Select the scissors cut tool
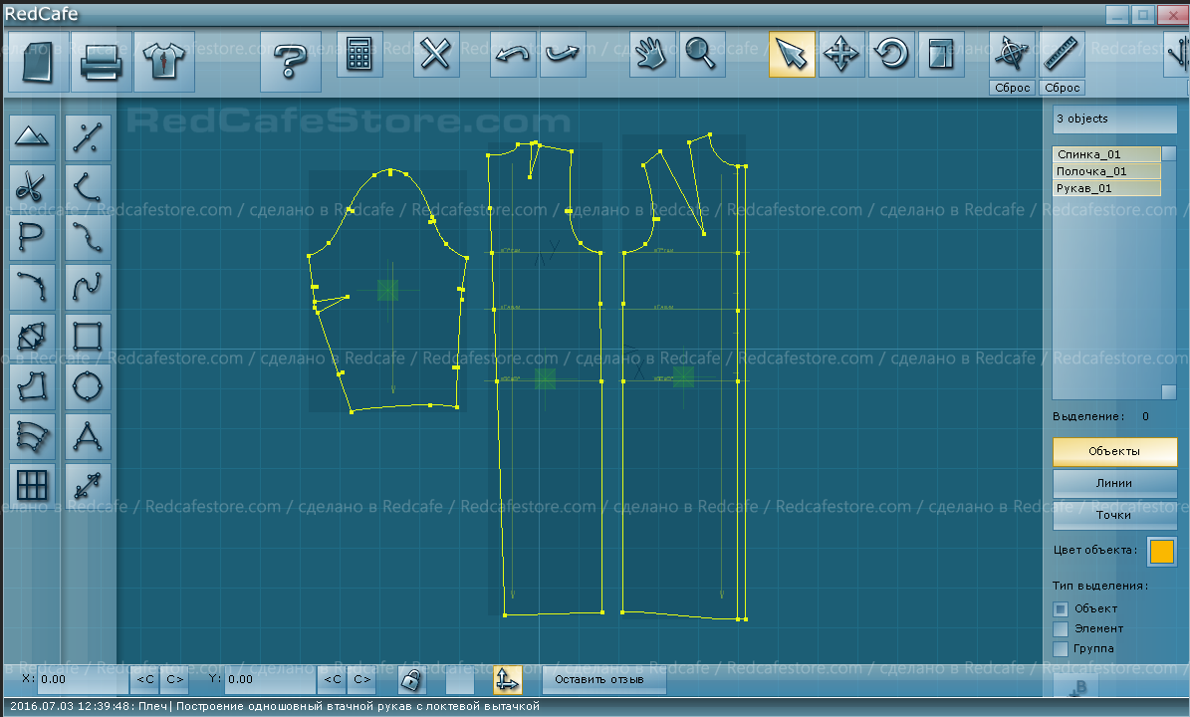Viewport: 1190px width, 717px height. pos(32,186)
